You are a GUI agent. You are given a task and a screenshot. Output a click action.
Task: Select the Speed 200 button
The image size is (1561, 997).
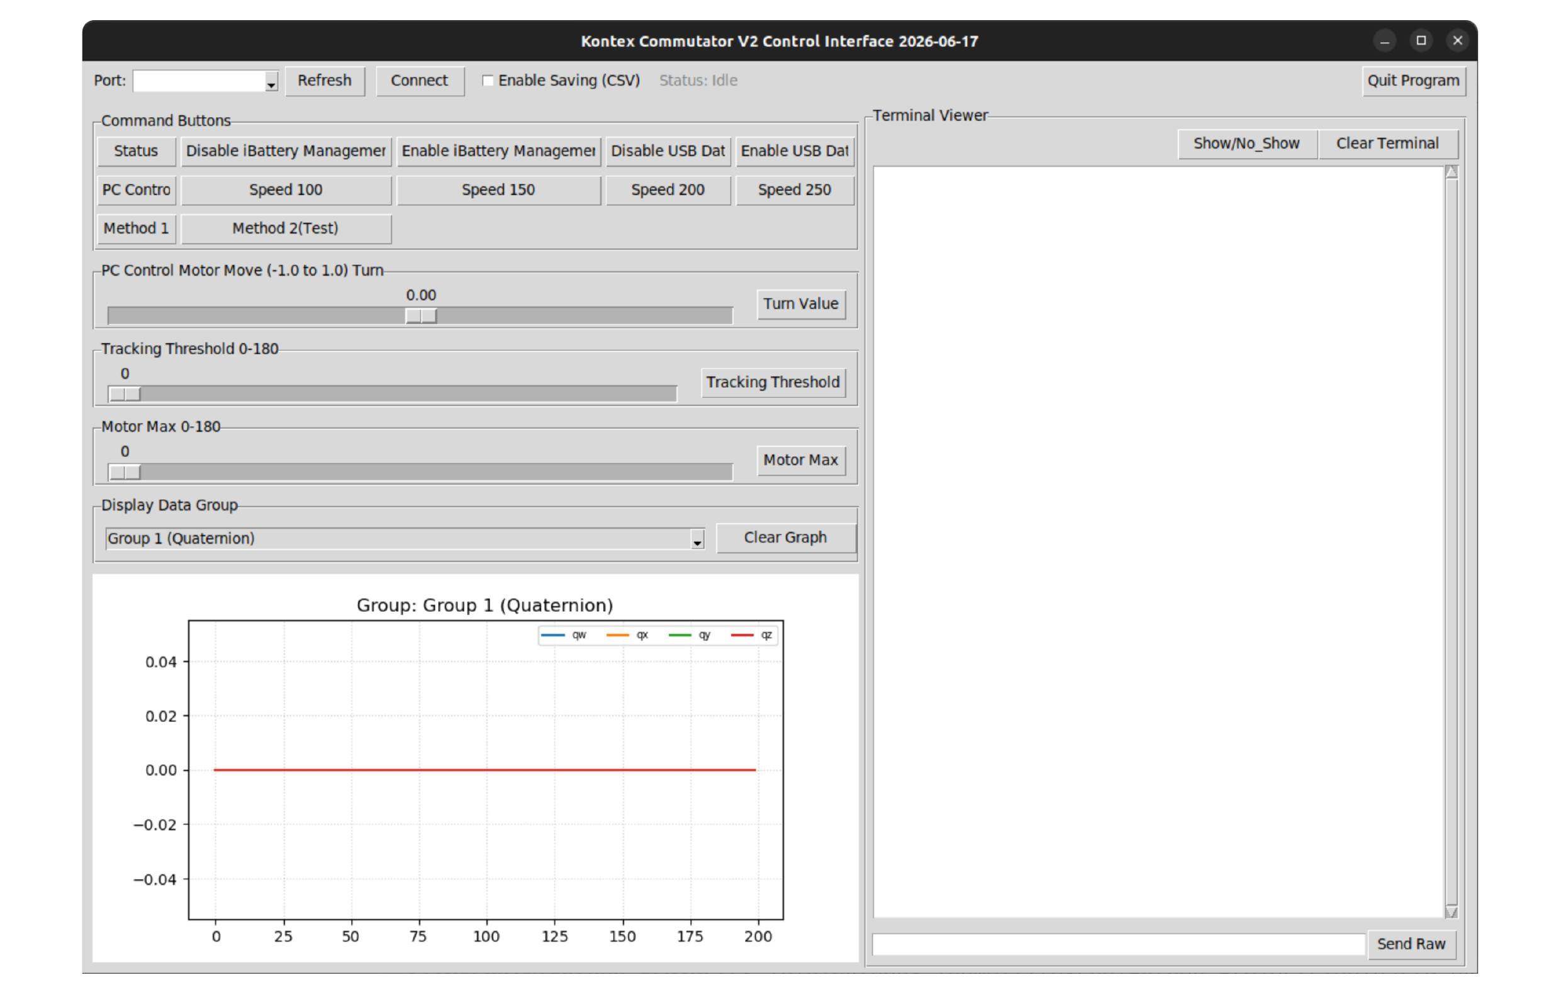pyautogui.click(x=668, y=191)
